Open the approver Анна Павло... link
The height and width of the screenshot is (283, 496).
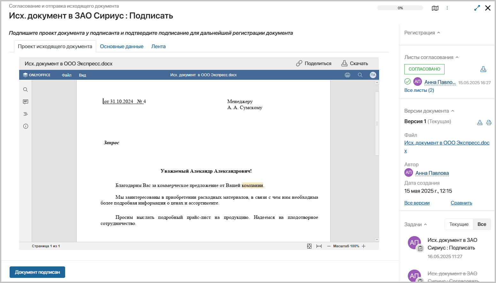pos(440,82)
